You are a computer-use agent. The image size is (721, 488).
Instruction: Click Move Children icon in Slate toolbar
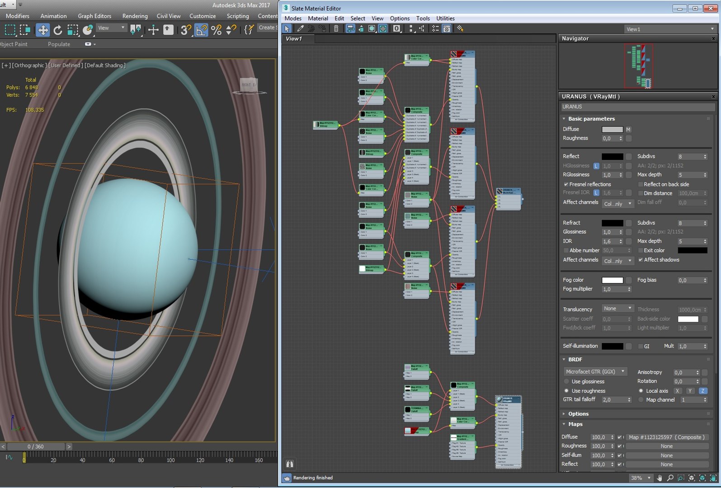click(x=350, y=28)
